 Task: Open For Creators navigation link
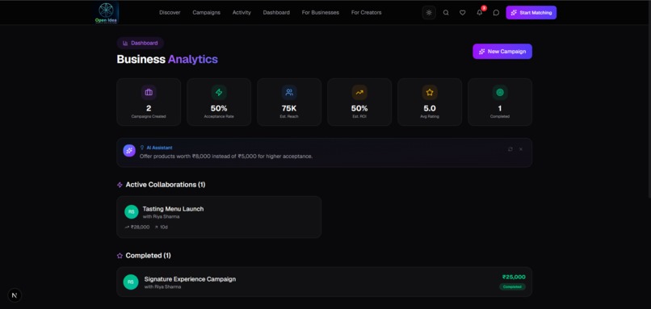click(x=366, y=12)
